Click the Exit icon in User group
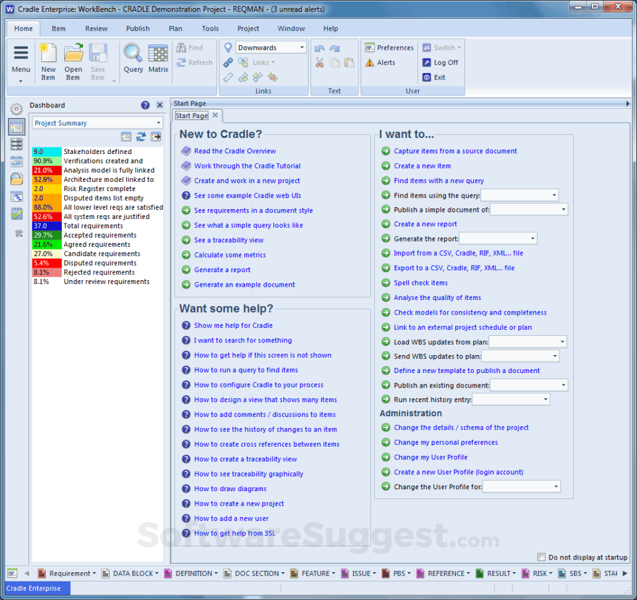The width and height of the screenshot is (637, 600). pos(427,77)
